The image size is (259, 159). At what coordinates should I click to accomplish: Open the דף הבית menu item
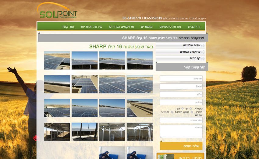tap(194, 27)
